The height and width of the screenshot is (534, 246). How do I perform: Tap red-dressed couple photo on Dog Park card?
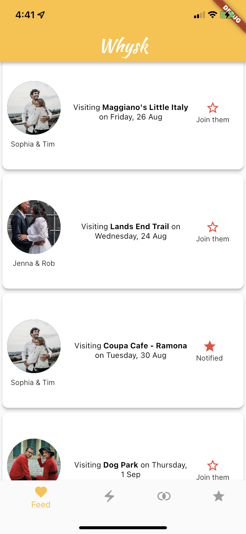point(34,459)
